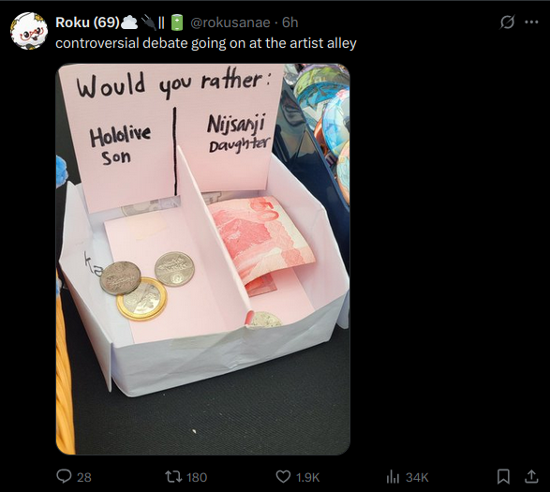Bookmark this tweet
Viewport: 550px width, 492px height.
(x=503, y=477)
